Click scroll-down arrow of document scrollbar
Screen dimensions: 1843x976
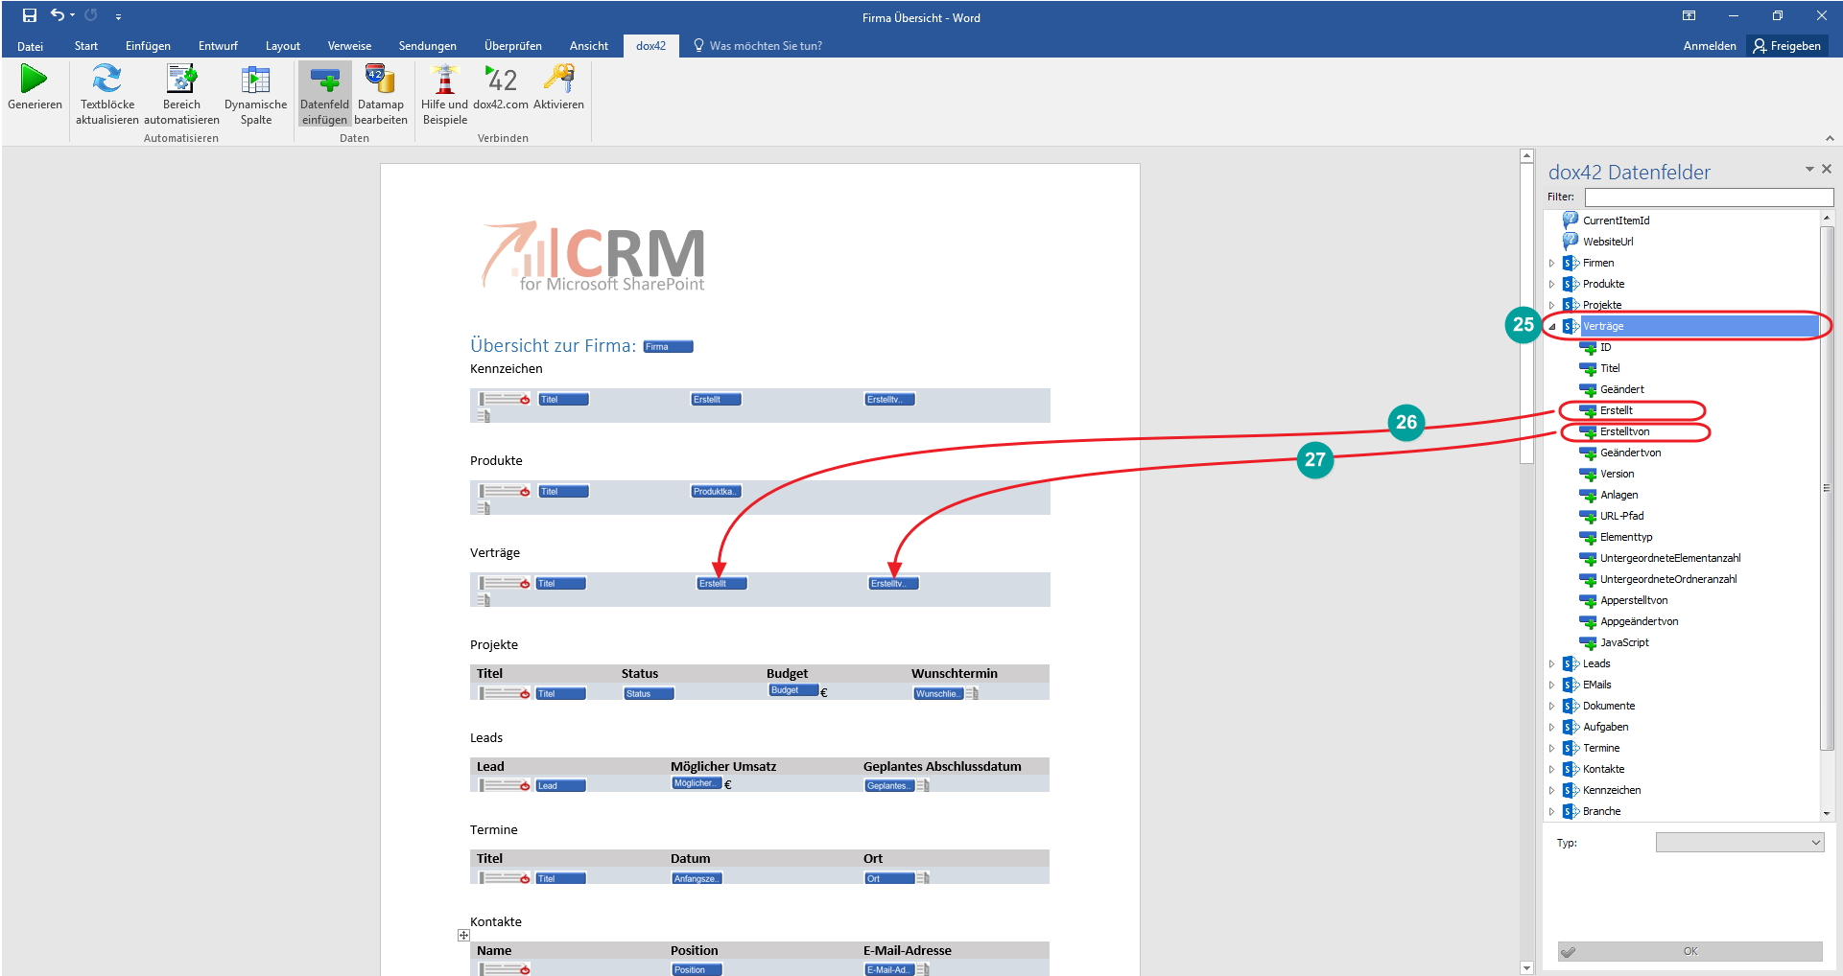point(1526,968)
